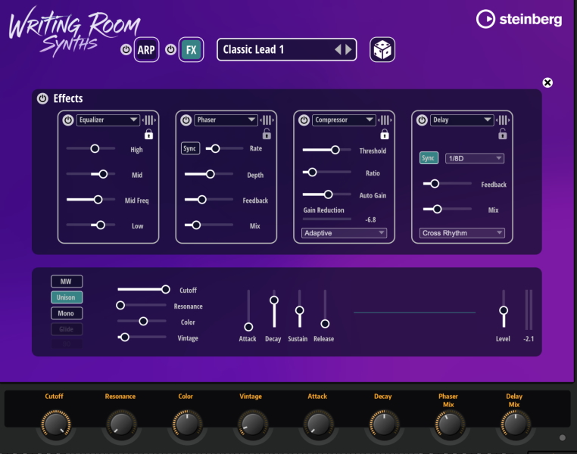Click the Resonance quick control knob
The image size is (577, 454).
121,424
